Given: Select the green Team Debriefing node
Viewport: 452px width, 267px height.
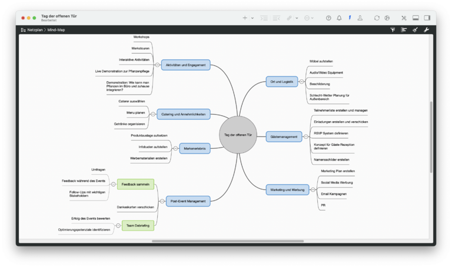Looking at the screenshot, I should click(x=138, y=225).
